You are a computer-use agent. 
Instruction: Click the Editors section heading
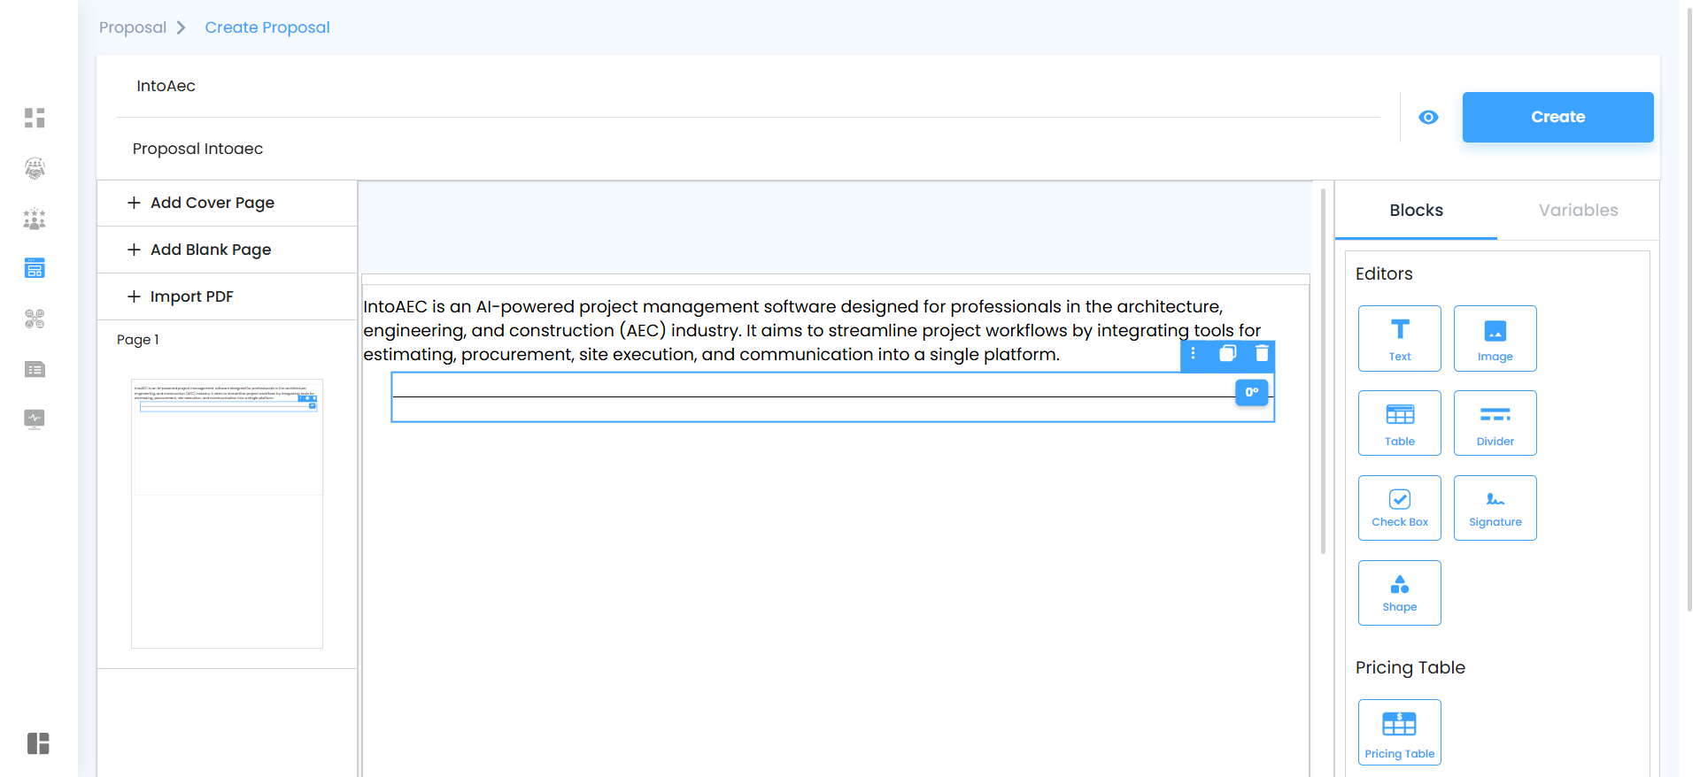1384,274
